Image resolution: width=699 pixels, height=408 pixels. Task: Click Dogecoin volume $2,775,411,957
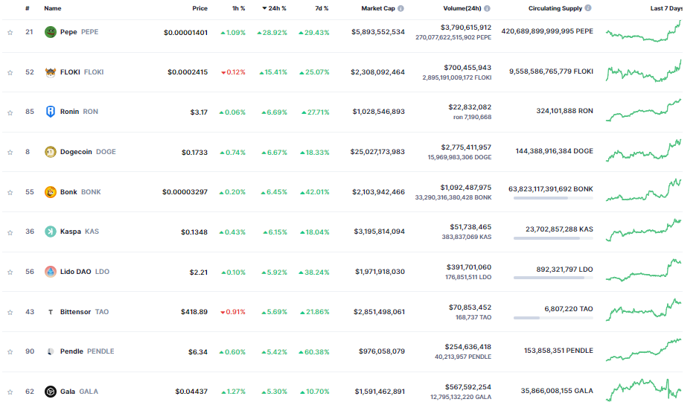point(466,147)
